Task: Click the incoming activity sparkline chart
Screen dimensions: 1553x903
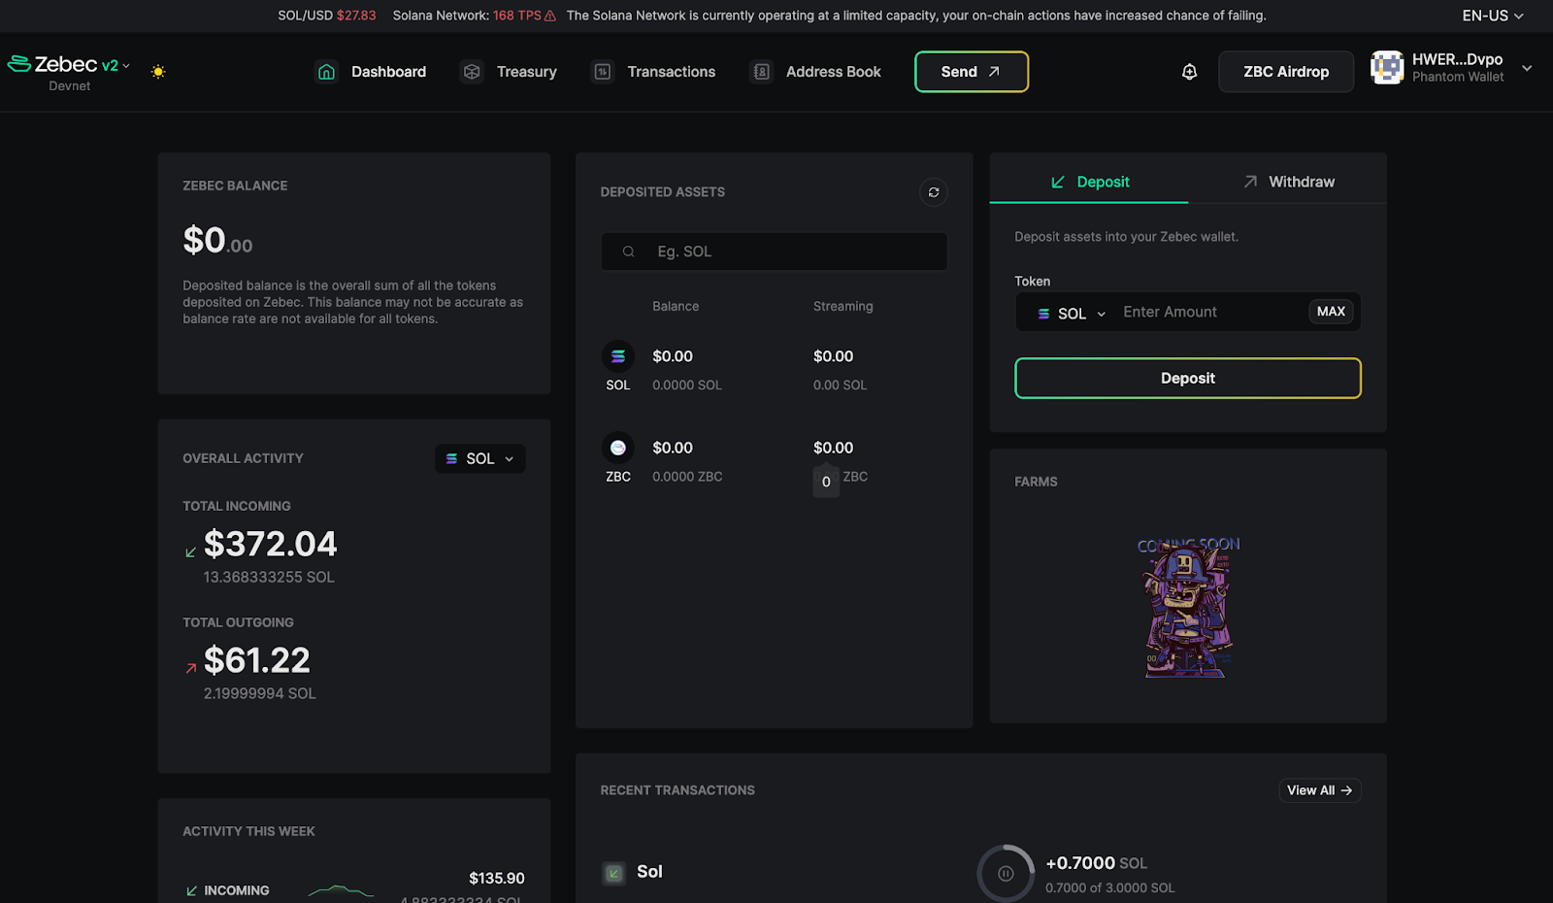Action: pyautogui.click(x=341, y=890)
